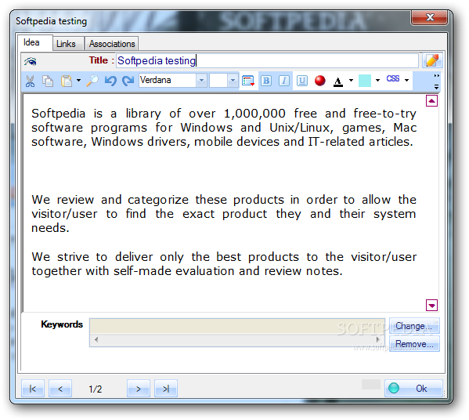Open the CSS dropdown arrow
The image size is (469, 420).
coord(407,80)
